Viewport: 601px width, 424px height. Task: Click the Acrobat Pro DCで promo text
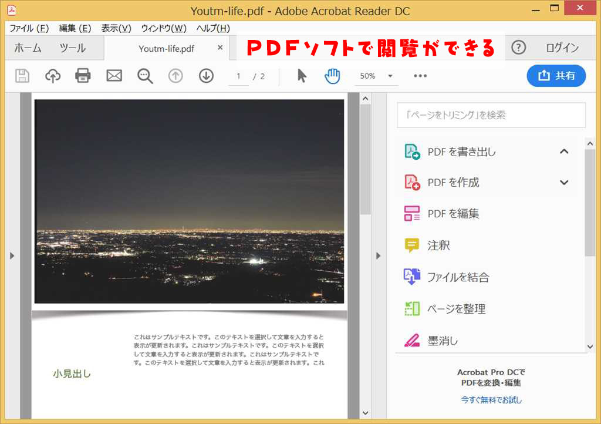pyautogui.click(x=491, y=372)
